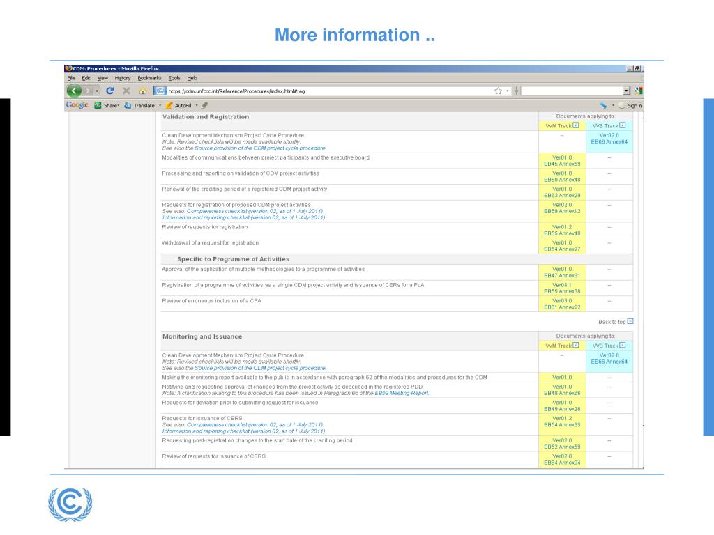The image size is (714, 535).
Task: Open the Ver01.0 EB54 Annex27 document
Action: click(562, 246)
